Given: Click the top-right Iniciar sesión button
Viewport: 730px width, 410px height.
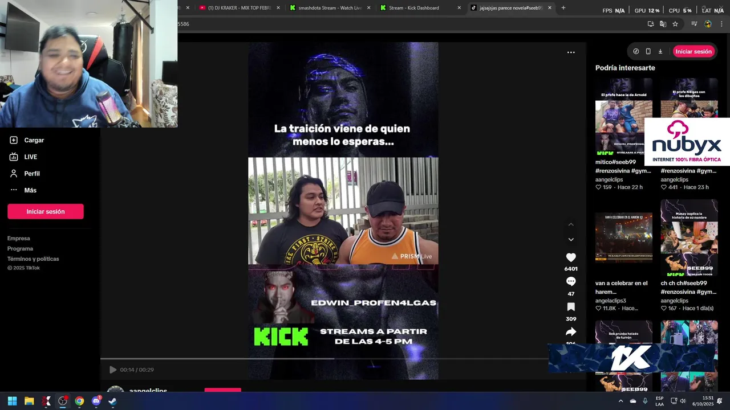Looking at the screenshot, I should (x=693, y=51).
